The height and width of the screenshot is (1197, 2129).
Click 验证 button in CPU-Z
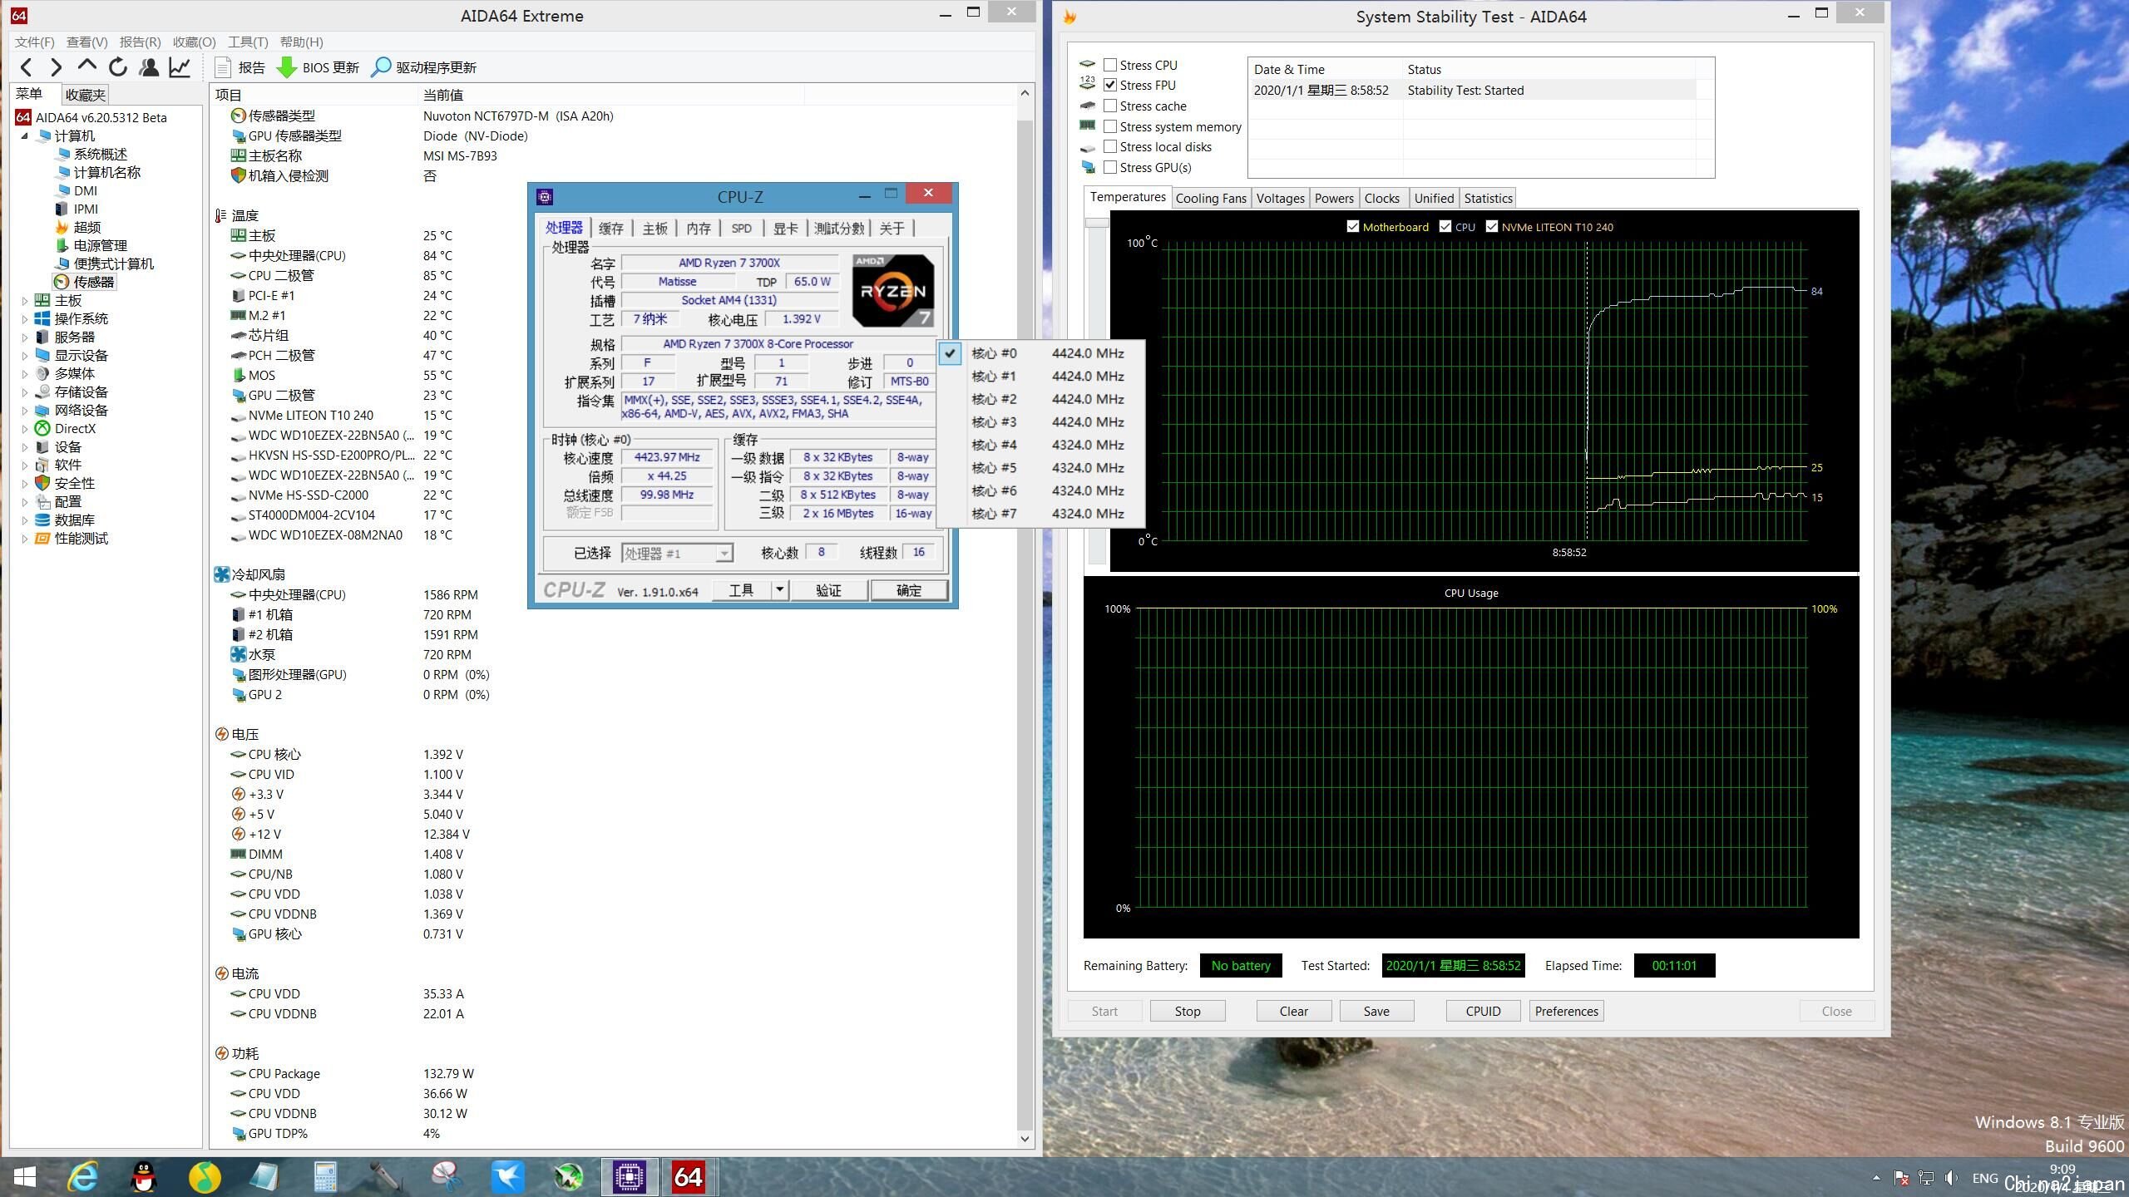[828, 590]
